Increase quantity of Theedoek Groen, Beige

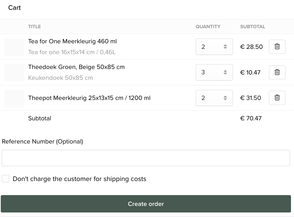click(x=225, y=71)
